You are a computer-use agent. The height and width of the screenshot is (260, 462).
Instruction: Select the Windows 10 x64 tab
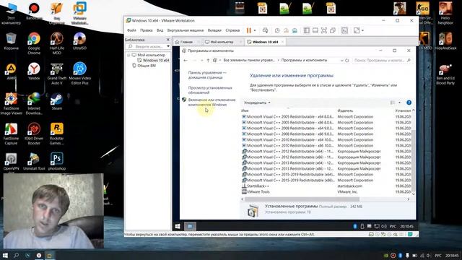click(x=265, y=42)
